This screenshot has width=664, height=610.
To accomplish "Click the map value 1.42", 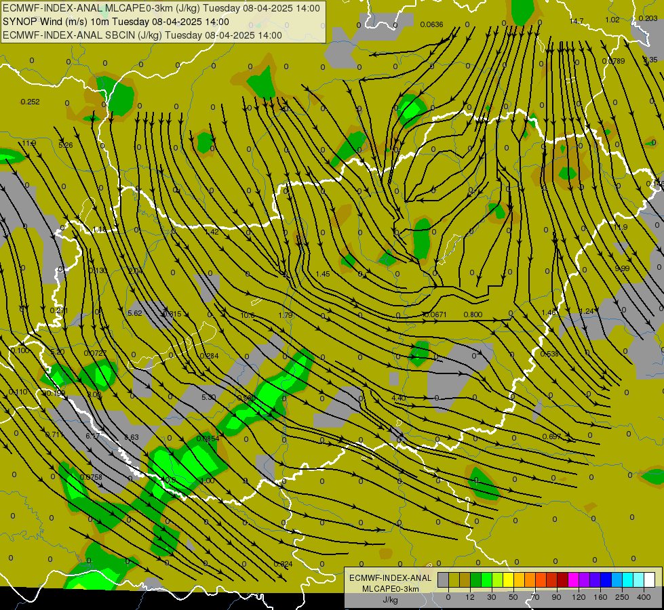I will (212, 232).
